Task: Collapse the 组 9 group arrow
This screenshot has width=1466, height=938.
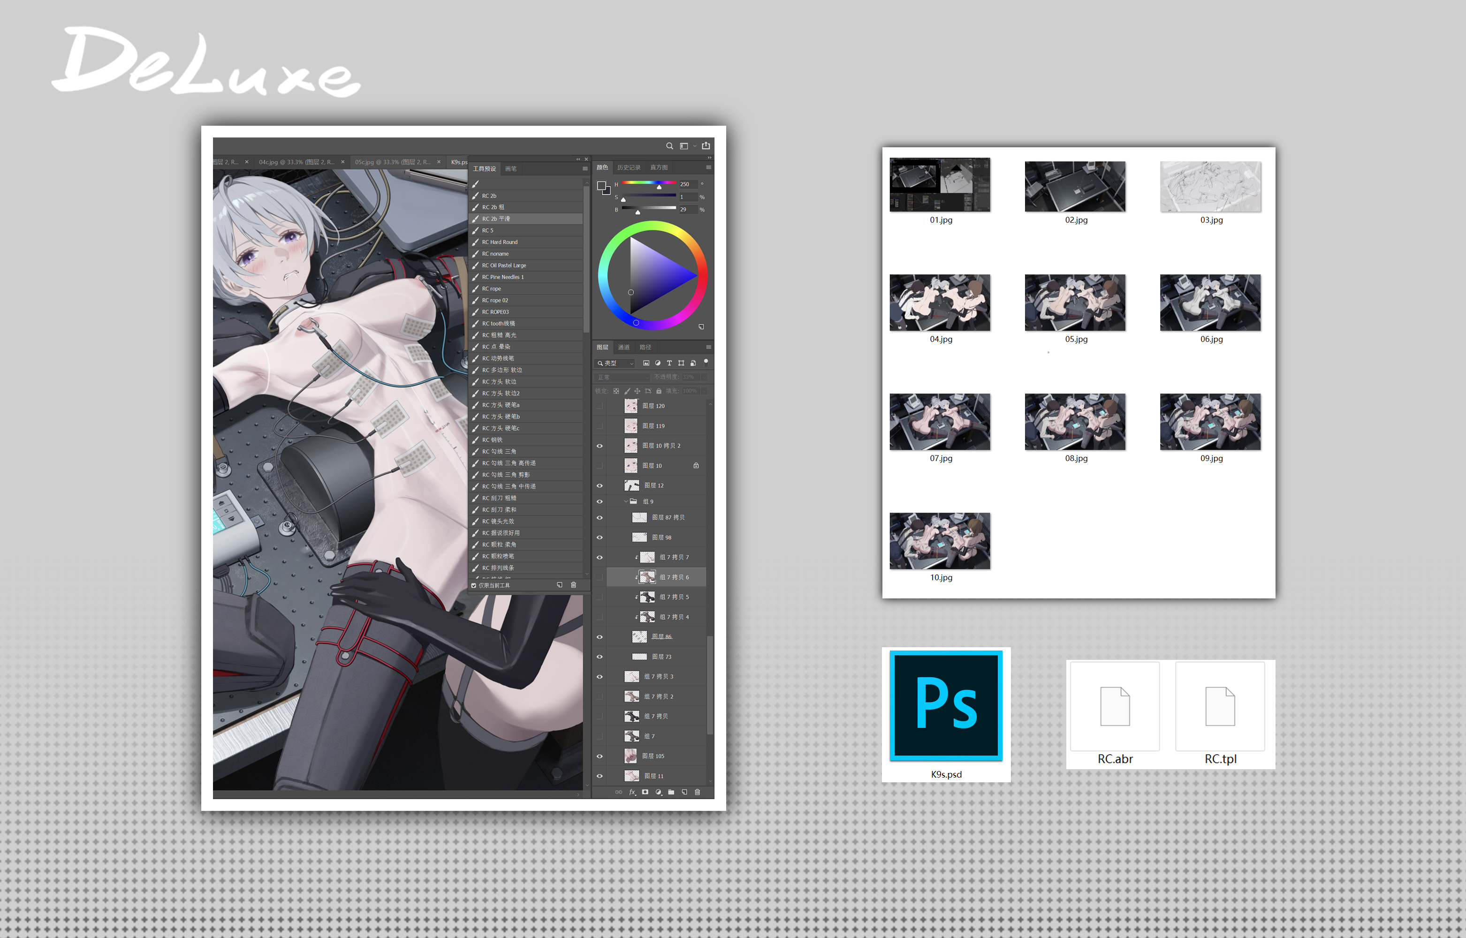Action: (x=625, y=502)
